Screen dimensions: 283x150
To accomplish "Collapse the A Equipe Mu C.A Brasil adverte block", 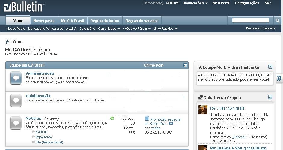I will tap(270, 67).
